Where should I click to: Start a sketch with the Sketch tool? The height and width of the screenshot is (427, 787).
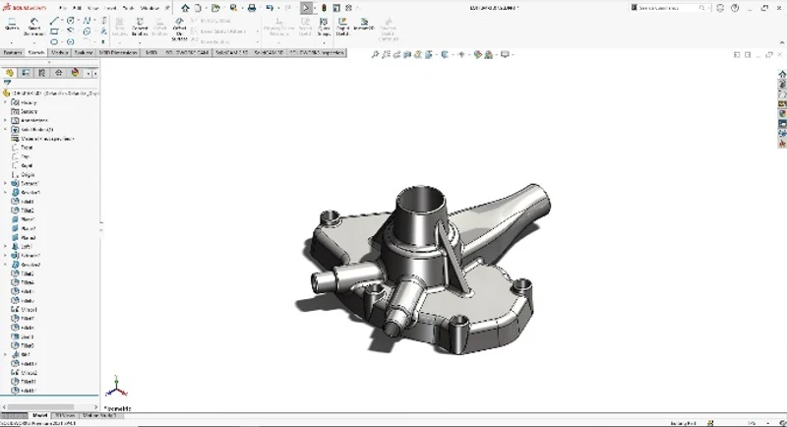[12, 24]
